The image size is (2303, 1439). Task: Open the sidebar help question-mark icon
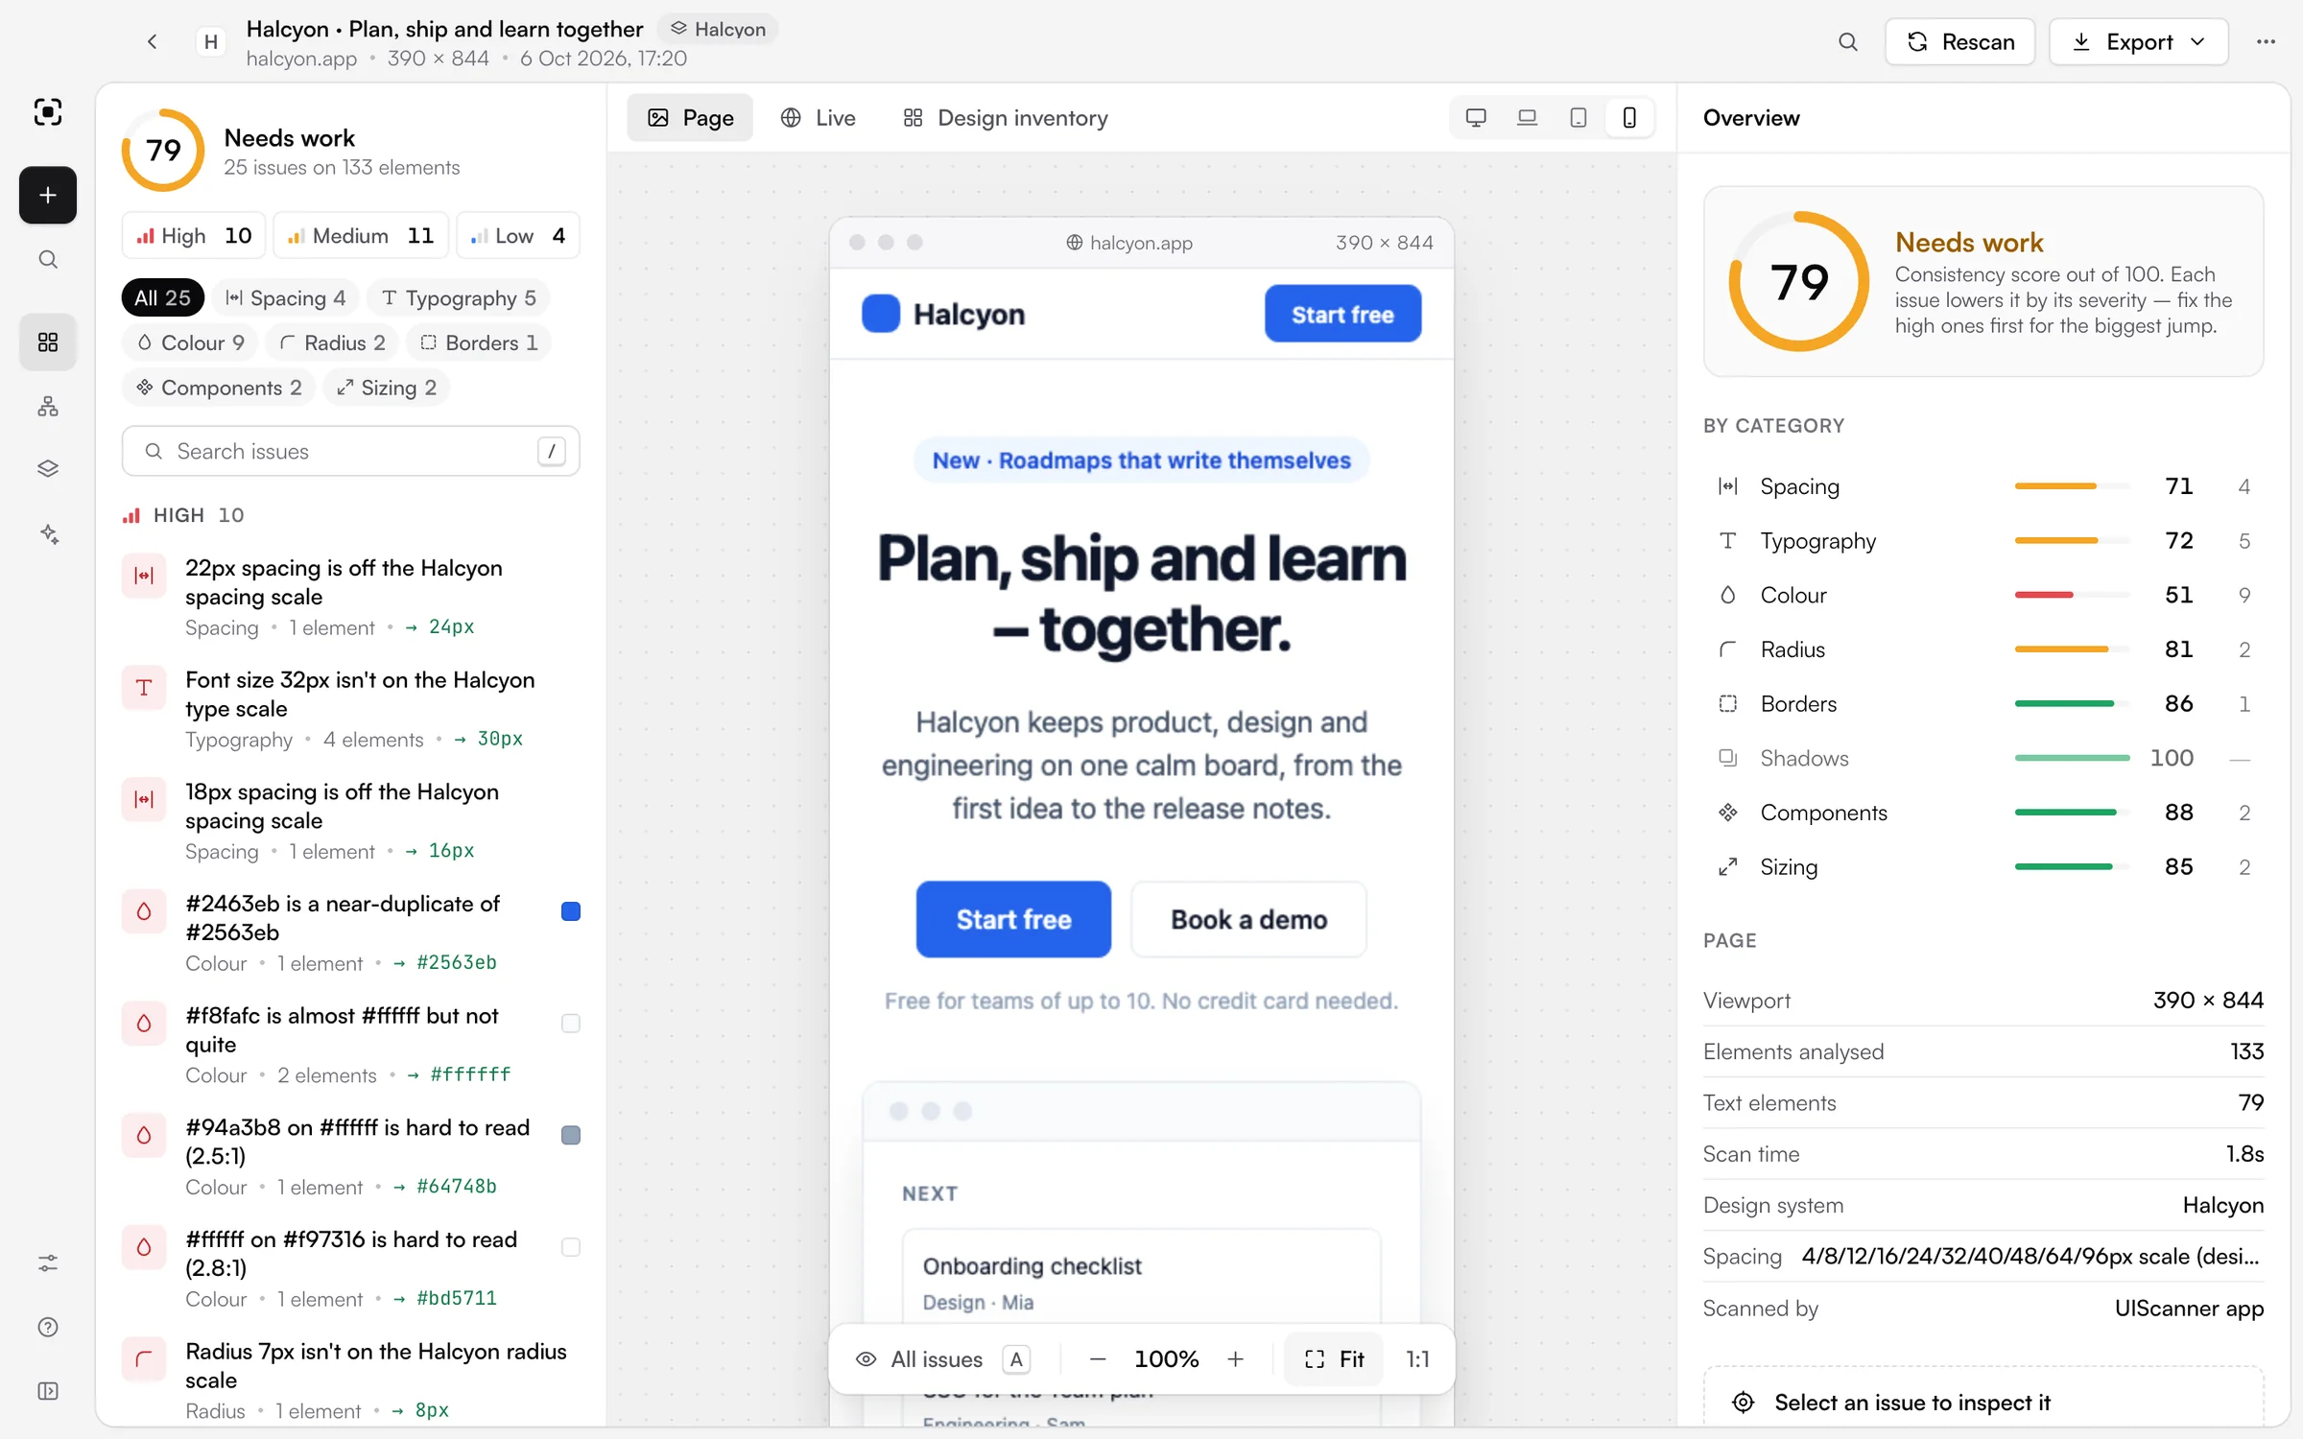click(x=48, y=1327)
